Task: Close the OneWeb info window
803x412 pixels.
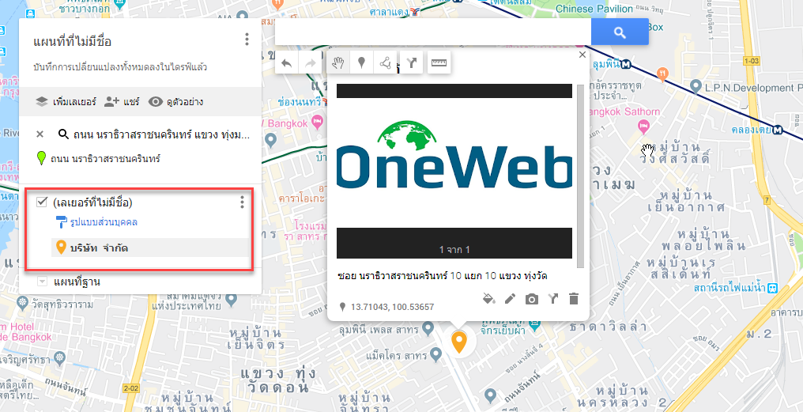Action: tap(582, 55)
